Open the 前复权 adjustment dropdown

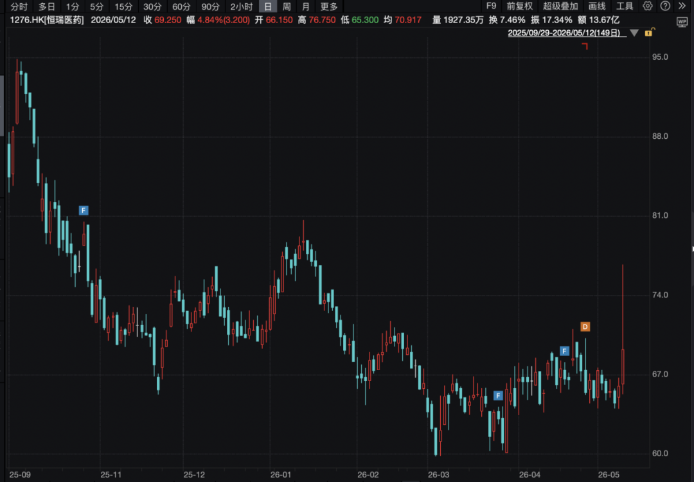point(520,6)
